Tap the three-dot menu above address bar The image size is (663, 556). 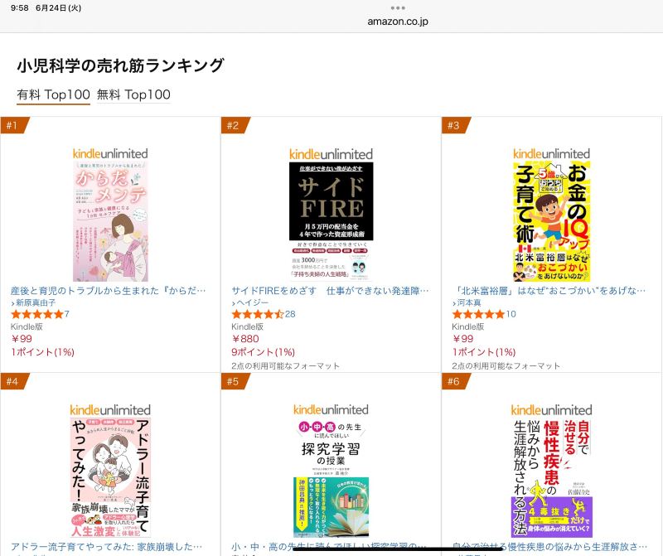(x=398, y=8)
